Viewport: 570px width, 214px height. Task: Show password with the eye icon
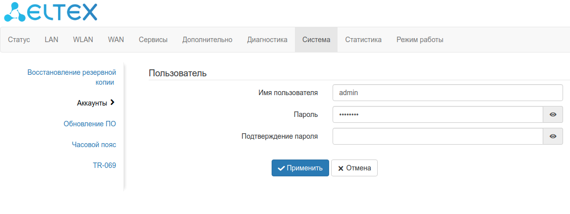tap(553, 114)
